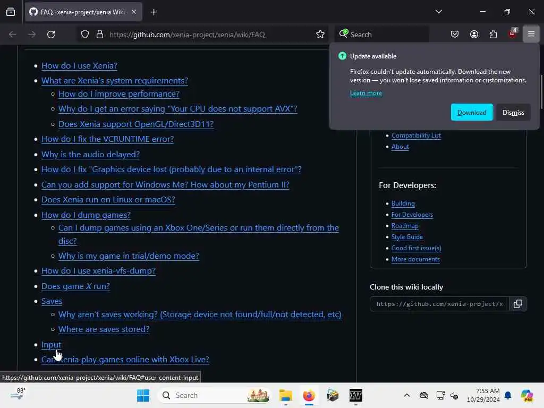Open a new browser tab
544x408 pixels.
tap(154, 12)
